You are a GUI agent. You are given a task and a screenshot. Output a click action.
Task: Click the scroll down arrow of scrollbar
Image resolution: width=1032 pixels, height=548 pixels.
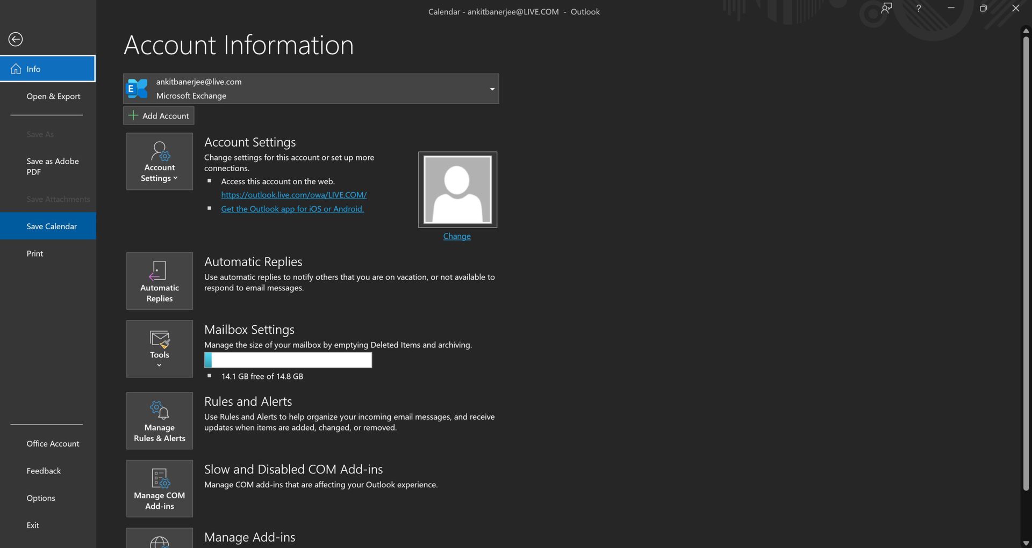pos(1026,543)
